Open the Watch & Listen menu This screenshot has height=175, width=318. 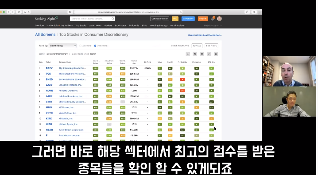tap(178, 26)
